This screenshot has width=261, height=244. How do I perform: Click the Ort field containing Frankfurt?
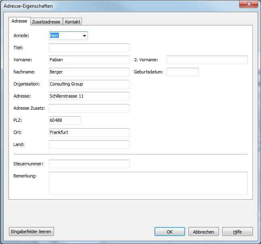click(x=89, y=133)
